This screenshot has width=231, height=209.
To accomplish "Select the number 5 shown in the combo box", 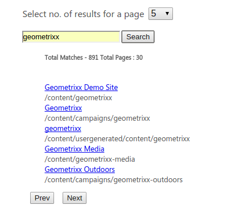I will pyautogui.click(x=154, y=14).
